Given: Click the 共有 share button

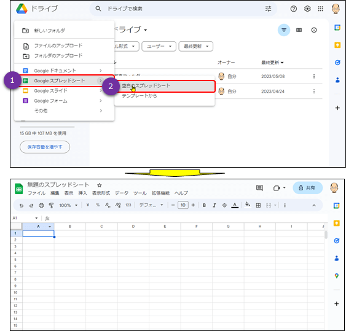Looking at the screenshot, I should (x=307, y=188).
